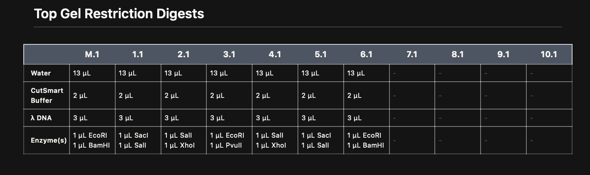Select the 1.1 column header
This screenshot has width=590, height=175.
click(x=138, y=54)
